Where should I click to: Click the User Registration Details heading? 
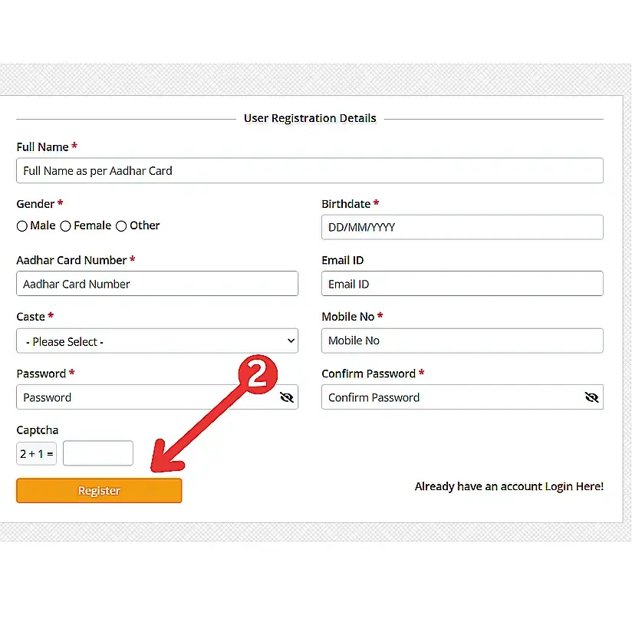tap(310, 118)
